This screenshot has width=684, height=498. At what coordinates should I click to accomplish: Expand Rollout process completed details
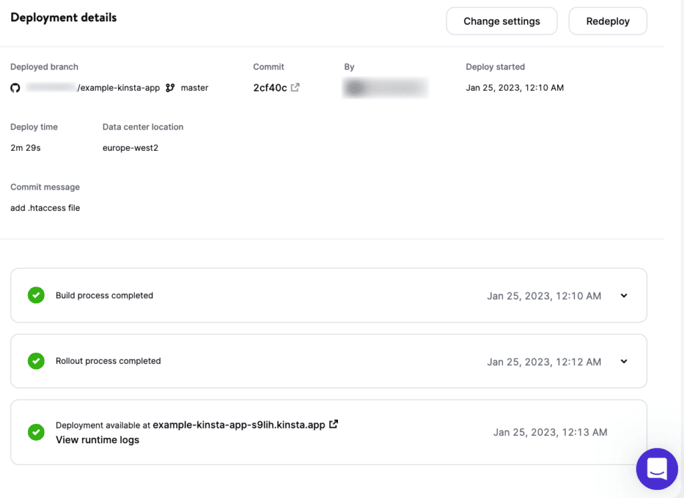pyautogui.click(x=623, y=361)
